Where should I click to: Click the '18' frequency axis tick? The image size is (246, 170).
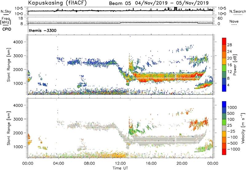(21, 18)
